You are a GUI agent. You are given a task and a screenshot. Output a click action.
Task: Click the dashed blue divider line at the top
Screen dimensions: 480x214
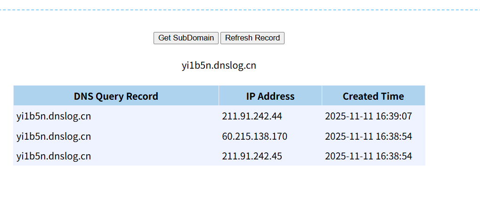(x=240, y=10)
